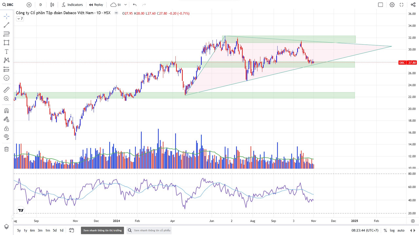Toggle percent scale mode
Image resolution: width=419 pixels, height=235 pixels.
385,230
